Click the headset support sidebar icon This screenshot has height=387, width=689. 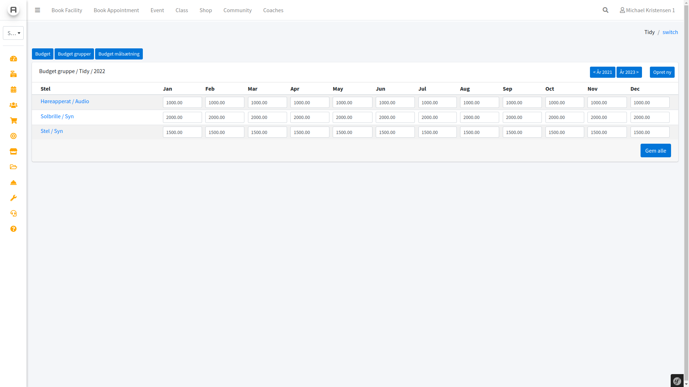(13, 214)
